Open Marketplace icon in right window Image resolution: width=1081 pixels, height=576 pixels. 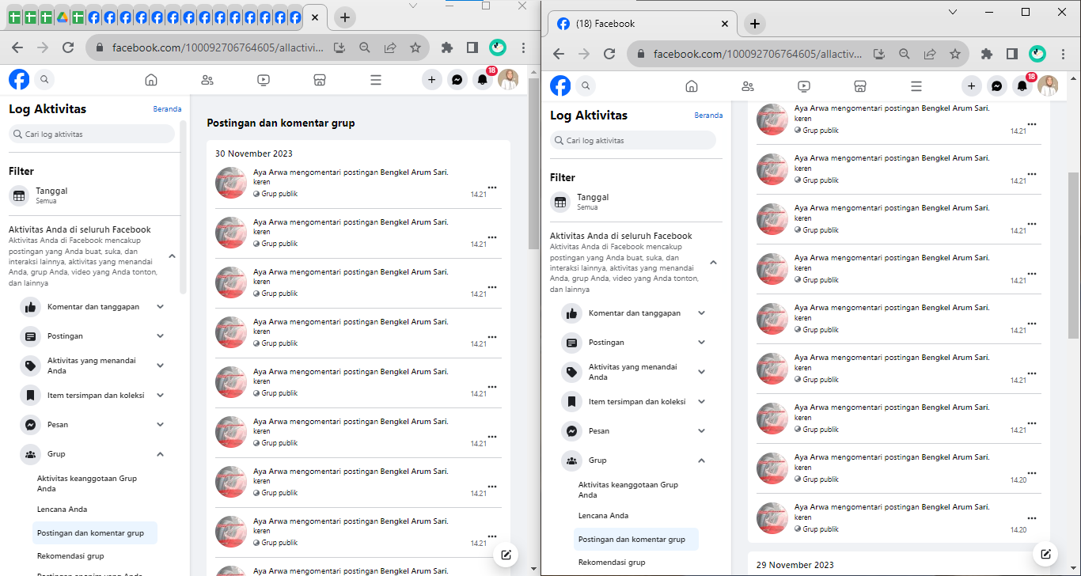point(860,86)
